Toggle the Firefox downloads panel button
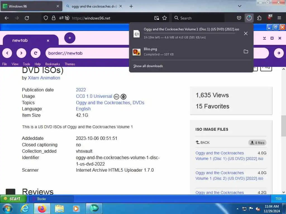Screen dimensions: 286x214 (x=249, y=18)
